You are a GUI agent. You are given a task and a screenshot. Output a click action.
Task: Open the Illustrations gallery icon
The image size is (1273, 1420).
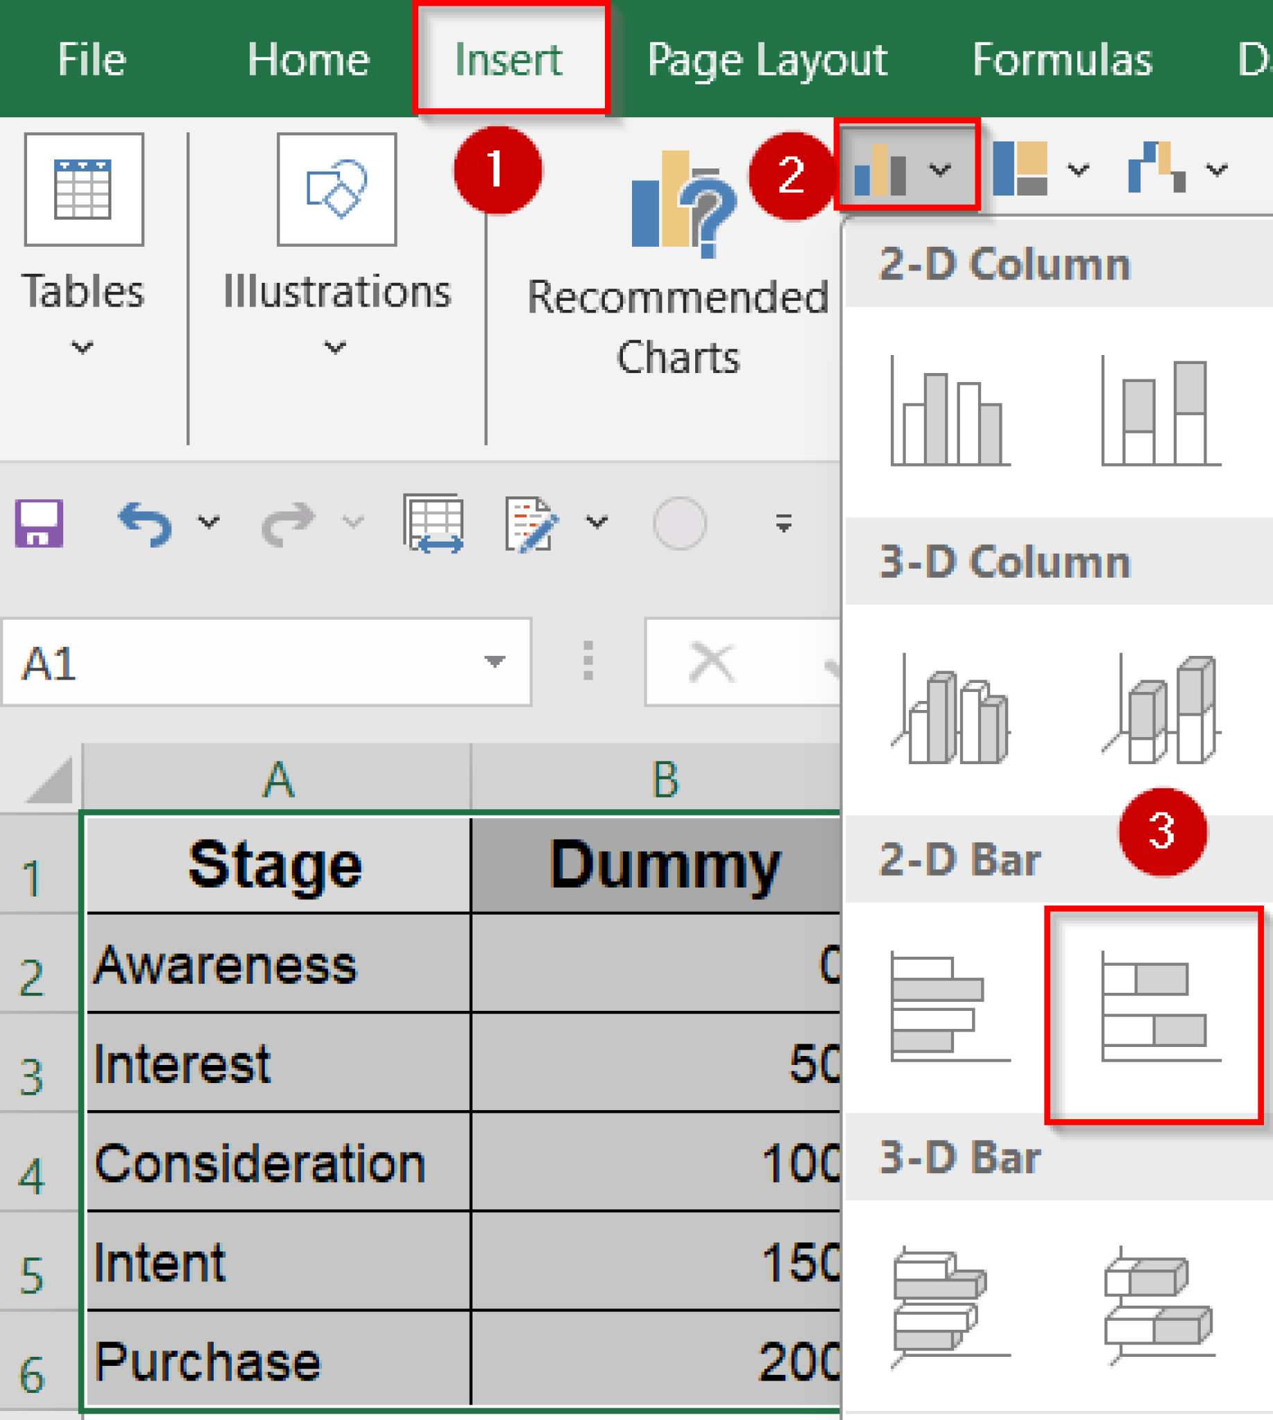[x=337, y=190]
